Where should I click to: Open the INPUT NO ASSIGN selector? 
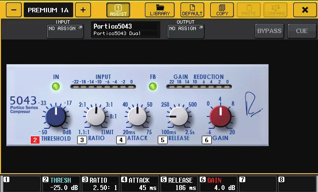coord(65,32)
